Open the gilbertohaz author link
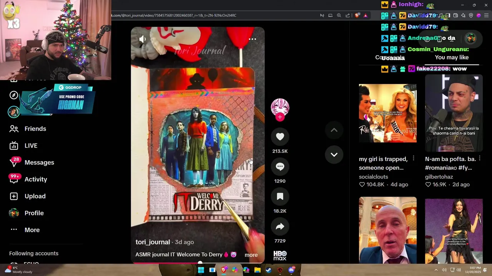The height and width of the screenshot is (276, 492). tap(439, 177)
